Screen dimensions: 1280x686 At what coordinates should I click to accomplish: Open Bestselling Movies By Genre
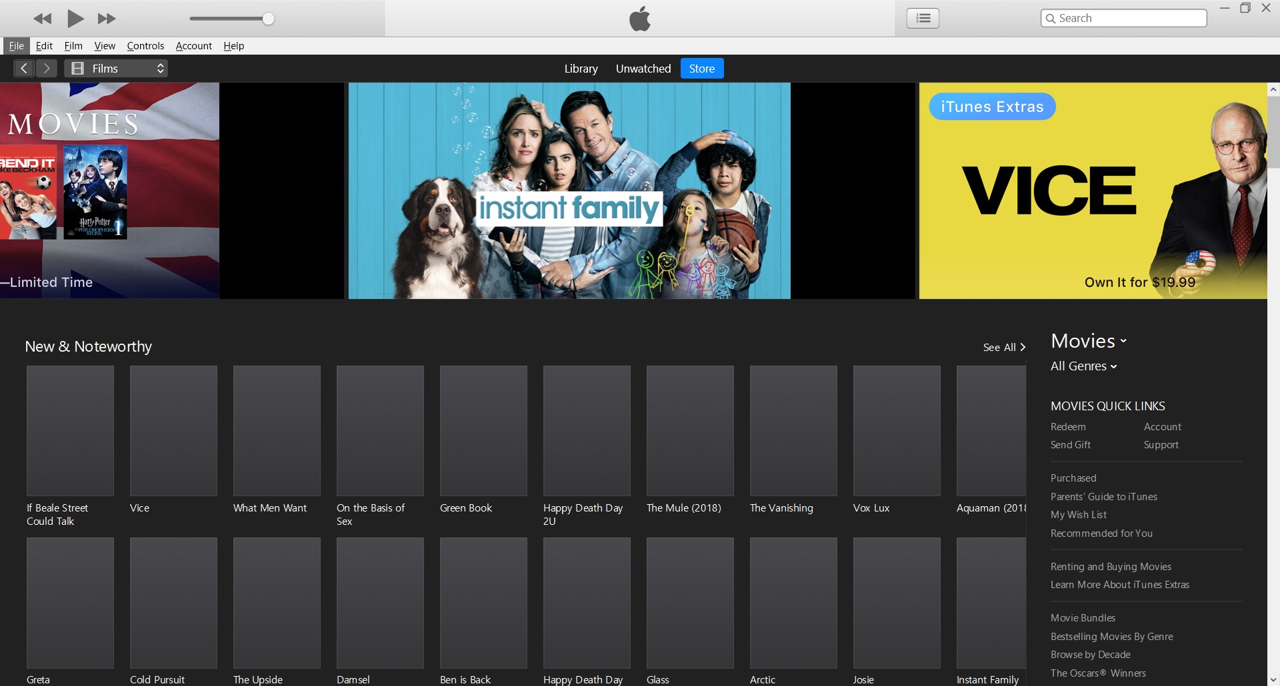[1112, 637]
